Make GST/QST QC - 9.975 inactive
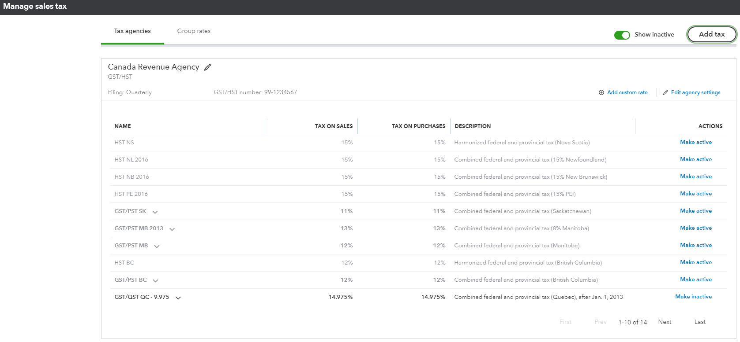 (x=693, y=297)
